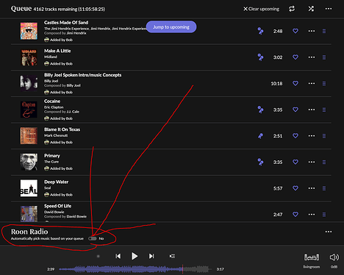344x275 pixels.
Task: Seek within the waveform progress bar
Action: click(x=135, y=269)
